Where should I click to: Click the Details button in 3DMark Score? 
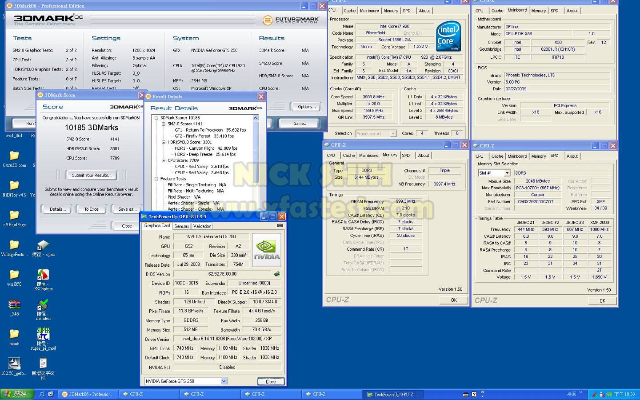[58, 209]
